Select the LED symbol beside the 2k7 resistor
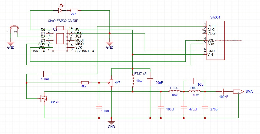The height and width of the screenshot is (134, 260). (x=60, y=10)
